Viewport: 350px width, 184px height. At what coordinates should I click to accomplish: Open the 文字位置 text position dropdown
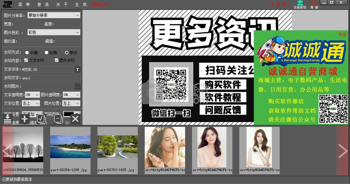(31, 104)
